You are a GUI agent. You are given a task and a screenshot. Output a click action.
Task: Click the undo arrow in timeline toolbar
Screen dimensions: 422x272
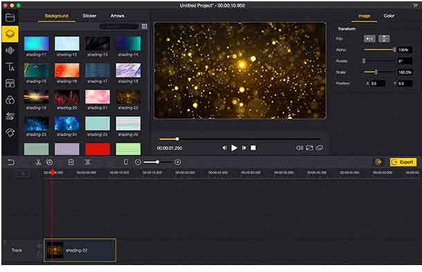pos(11,163)
